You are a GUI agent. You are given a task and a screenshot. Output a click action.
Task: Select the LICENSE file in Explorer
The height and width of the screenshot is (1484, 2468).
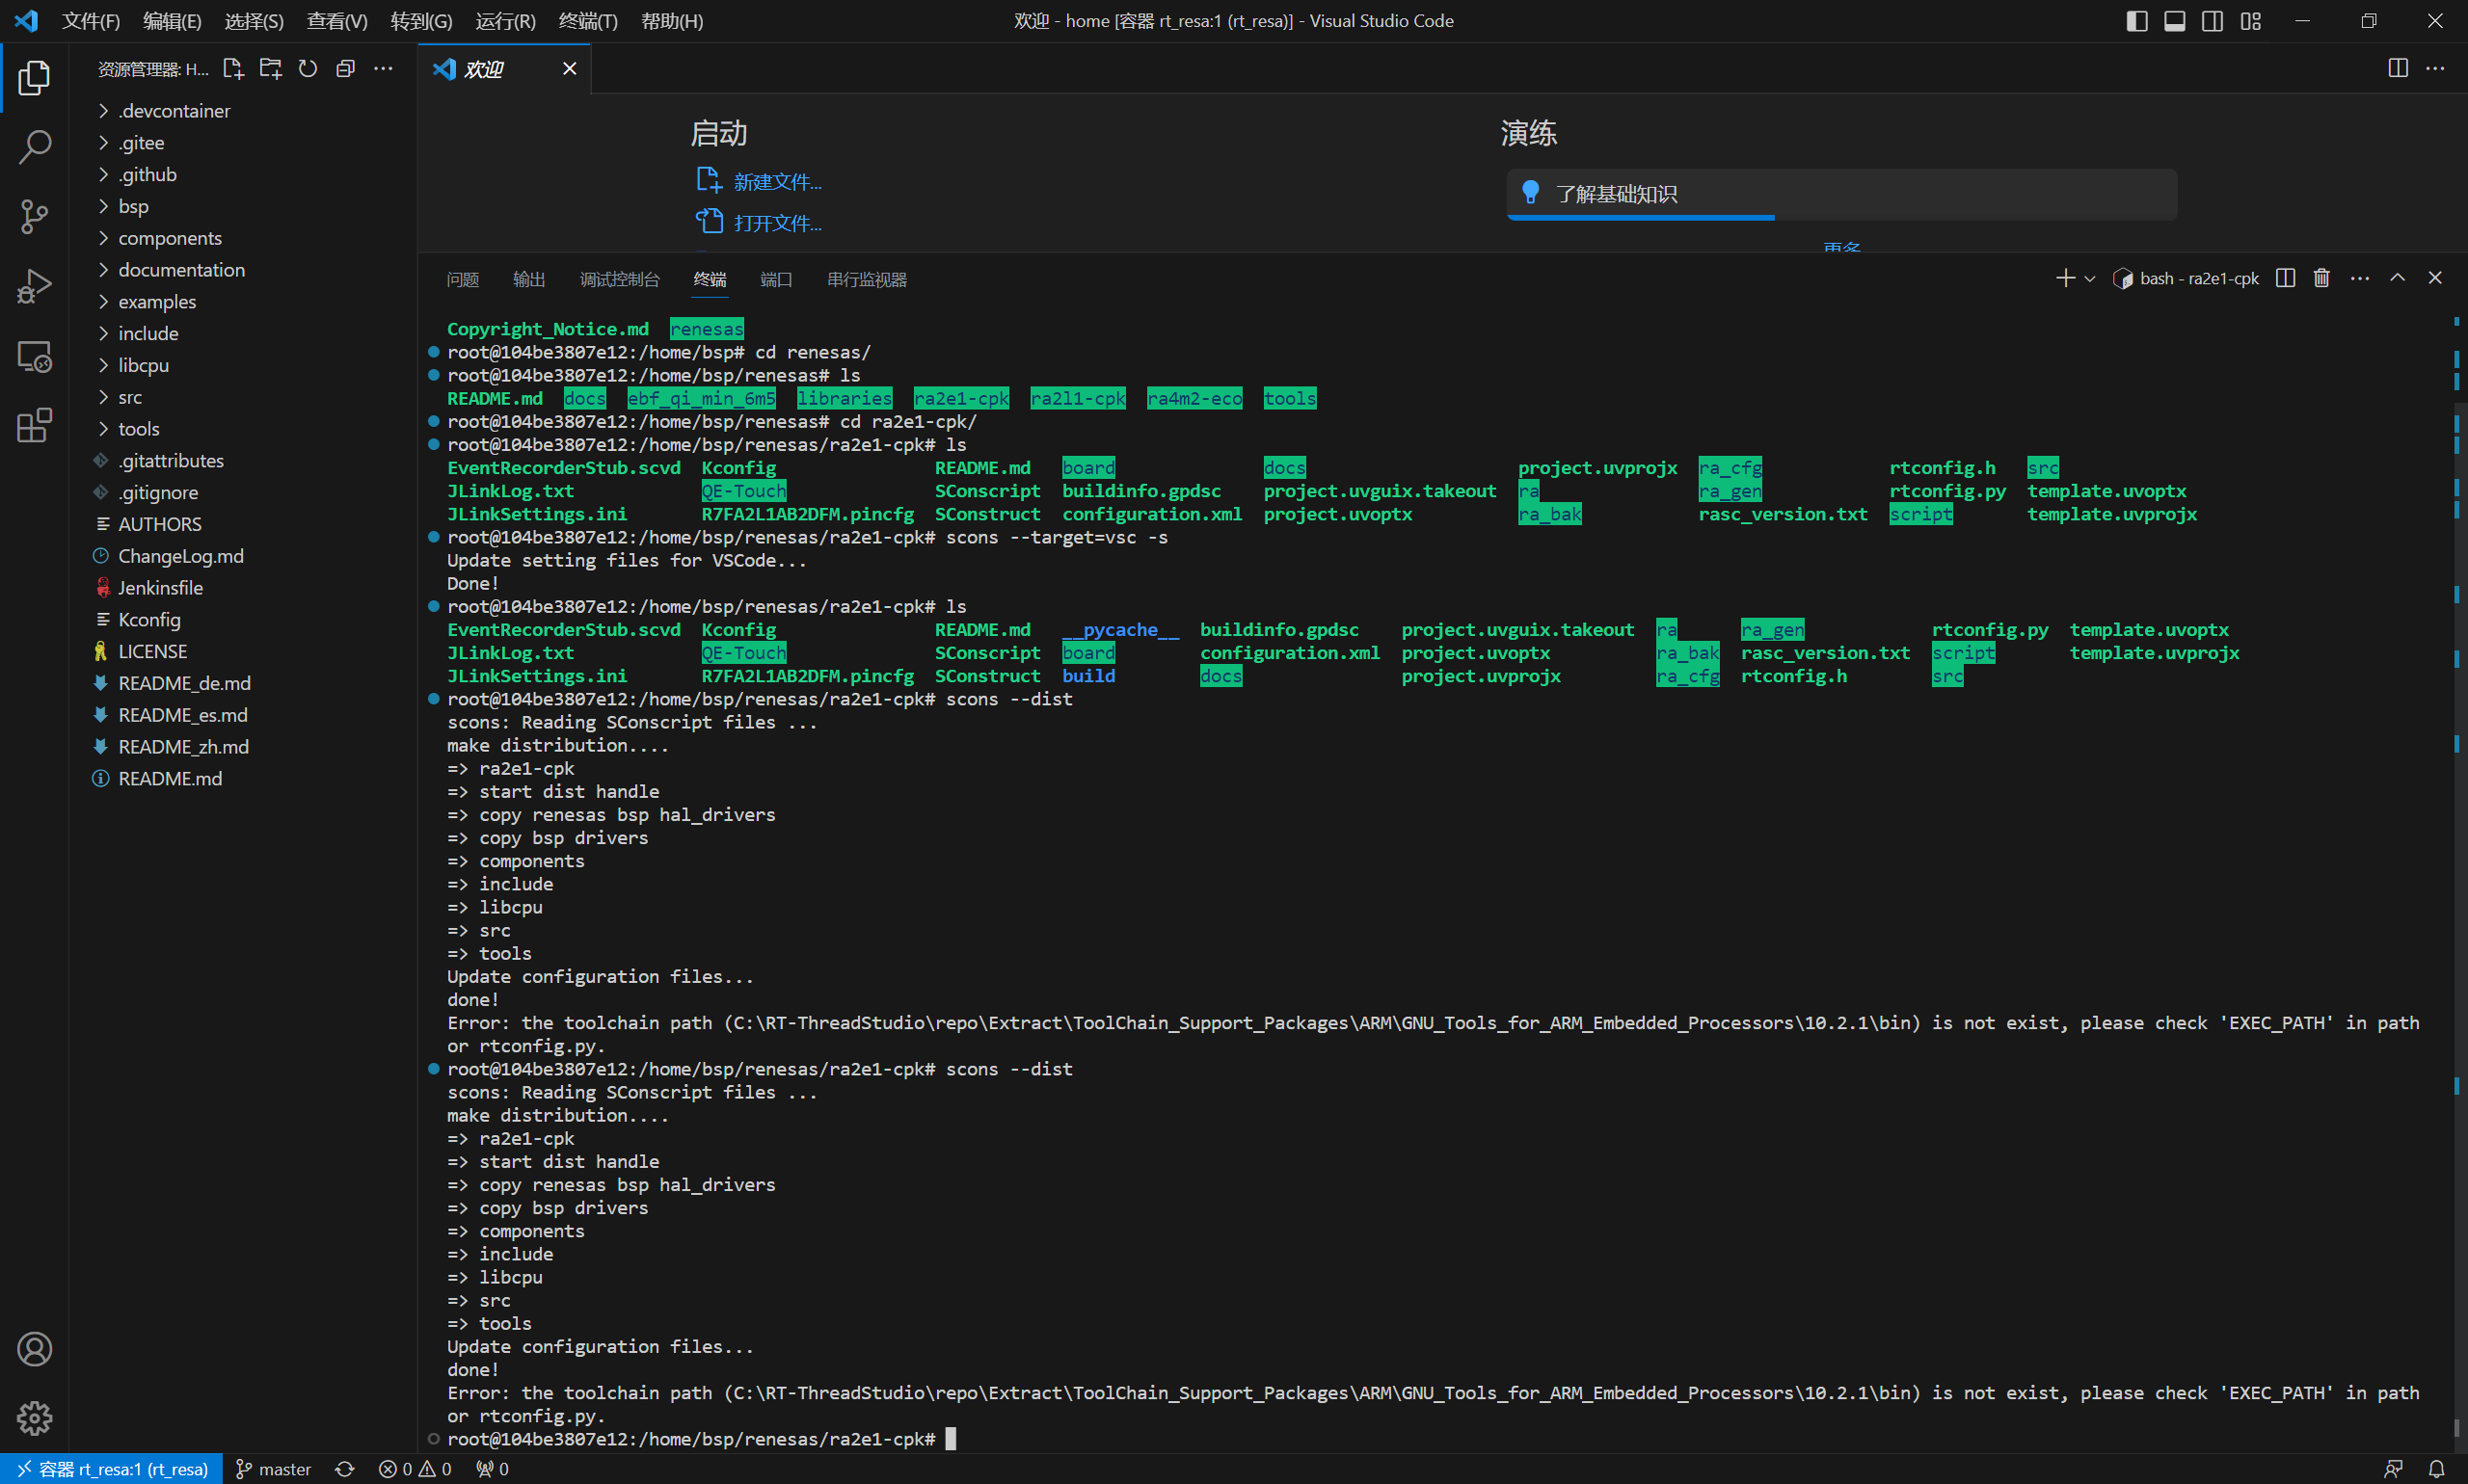tap(243, 652)
